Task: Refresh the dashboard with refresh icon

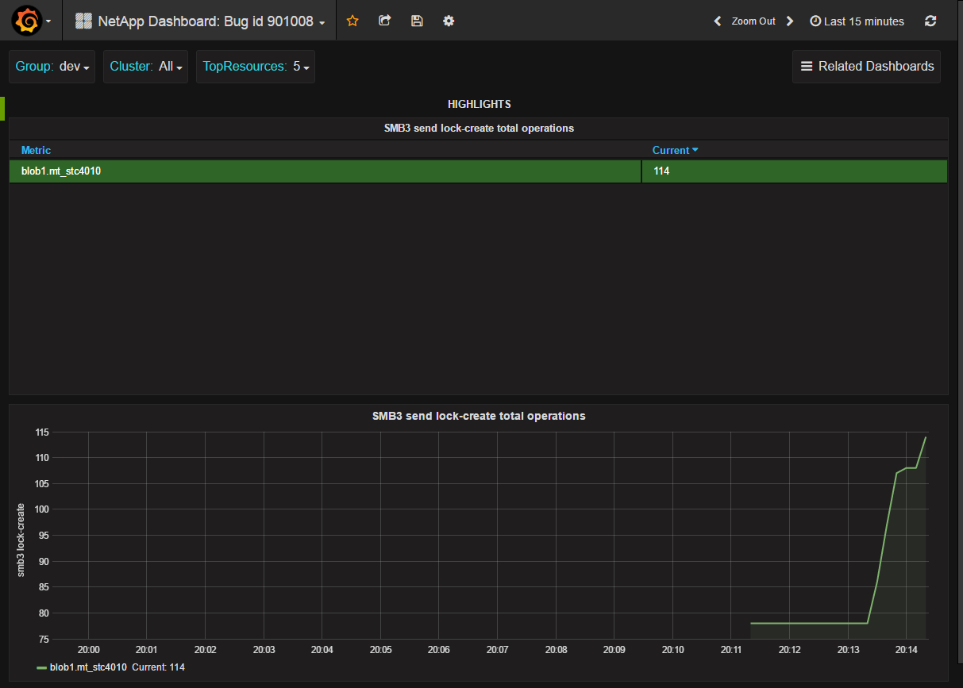Action: tap(930, 21)
